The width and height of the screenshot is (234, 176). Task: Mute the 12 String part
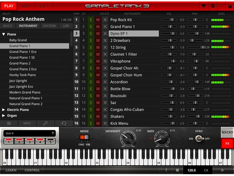pyautogui.click(x=98, y=47)
